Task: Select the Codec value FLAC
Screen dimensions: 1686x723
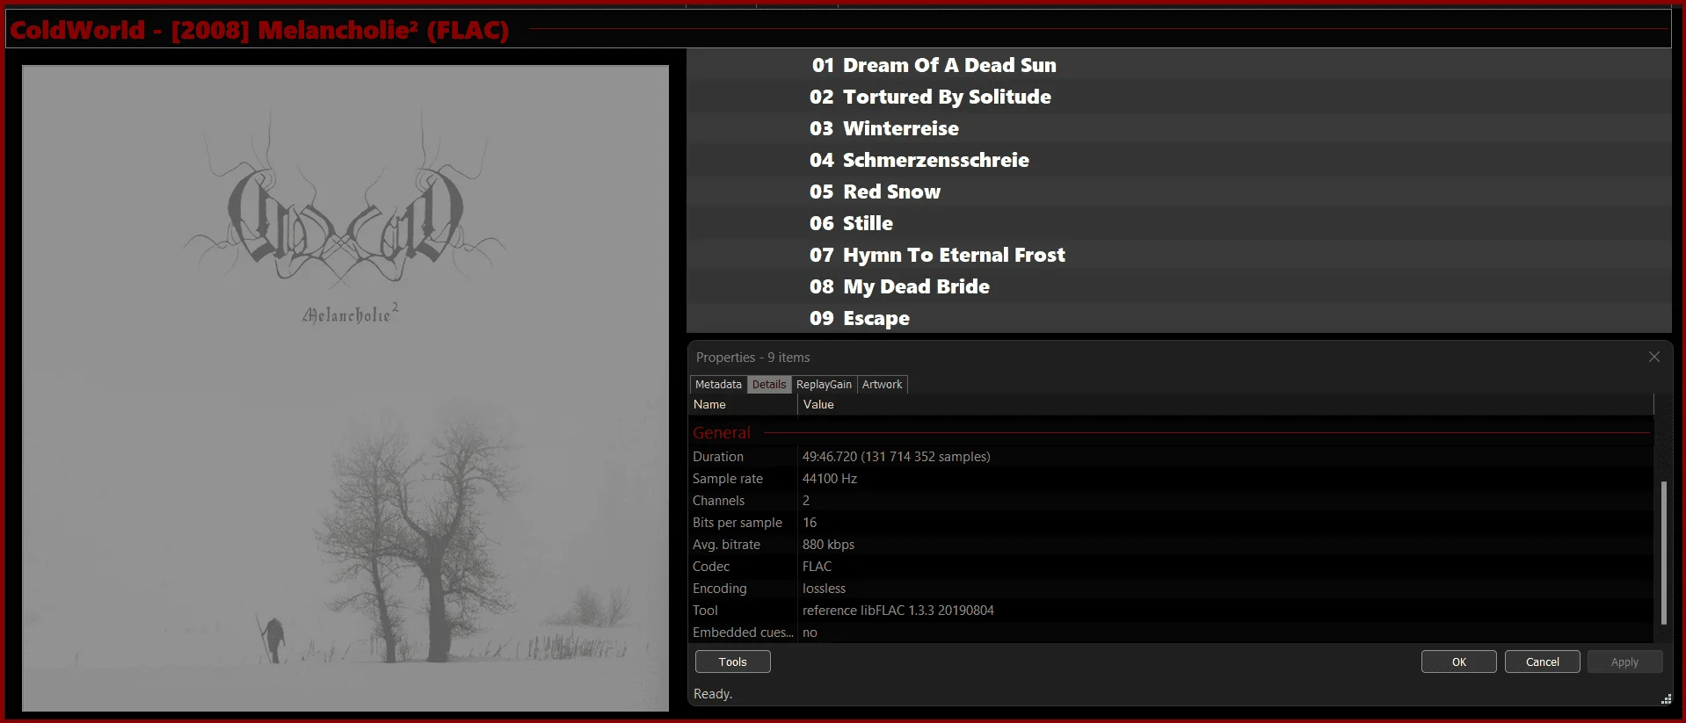Action: coord(817,567)
